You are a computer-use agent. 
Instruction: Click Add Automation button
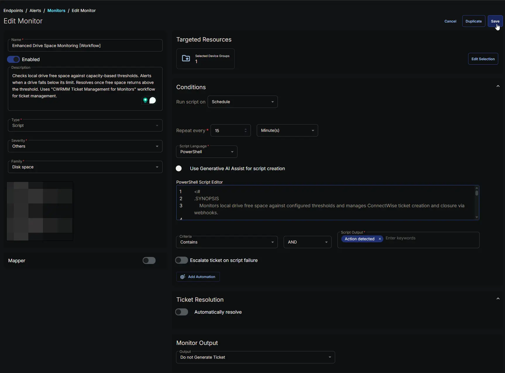198,277
